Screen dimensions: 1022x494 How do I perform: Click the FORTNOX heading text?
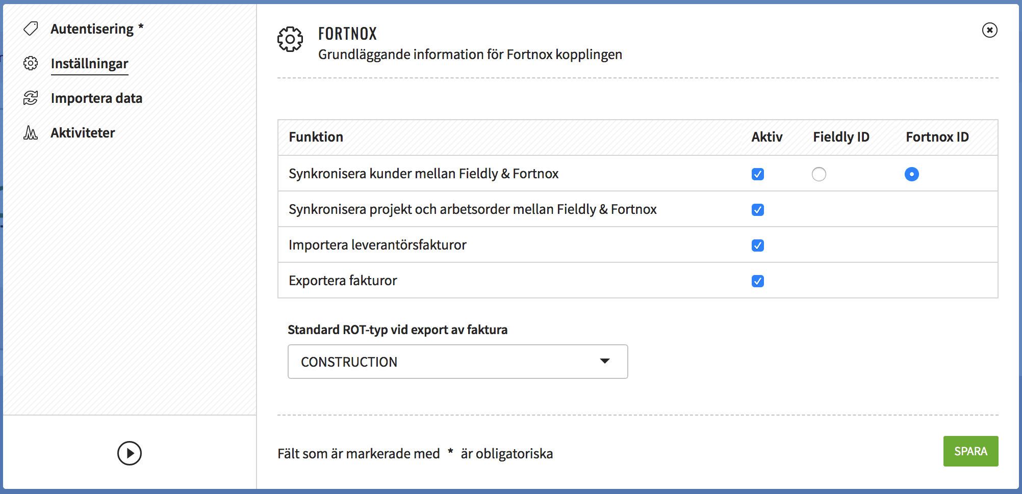[x=347, y=34]
